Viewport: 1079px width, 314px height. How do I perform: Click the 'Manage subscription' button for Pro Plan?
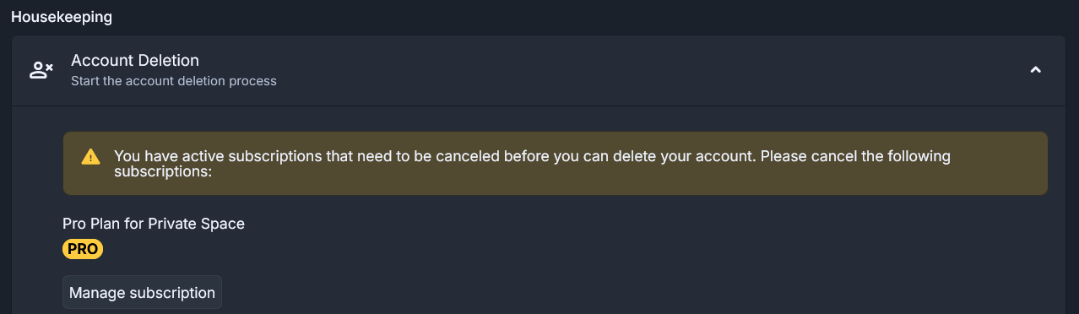pos(142,293)
